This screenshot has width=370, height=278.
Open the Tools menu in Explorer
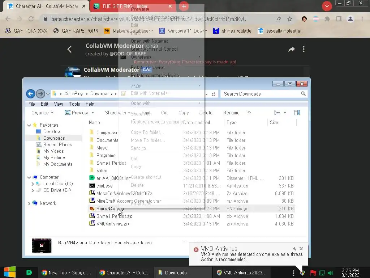pos(74,104)
